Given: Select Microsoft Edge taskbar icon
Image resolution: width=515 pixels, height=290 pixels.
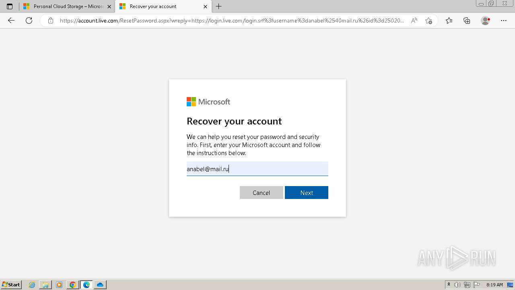Looking at the screenshot, I should click(x=87, y=285).
